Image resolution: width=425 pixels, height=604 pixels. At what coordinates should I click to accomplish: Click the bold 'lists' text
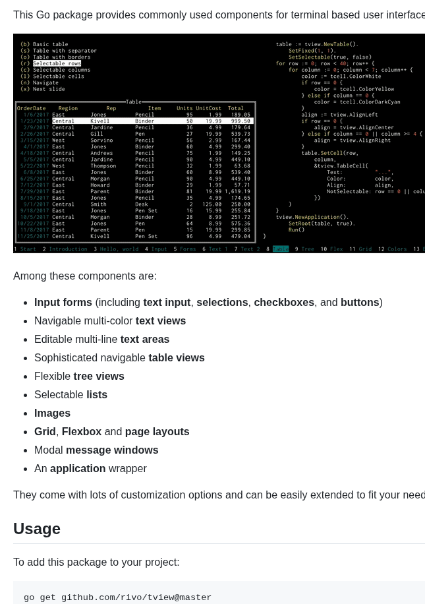click(x=97, y=395)
